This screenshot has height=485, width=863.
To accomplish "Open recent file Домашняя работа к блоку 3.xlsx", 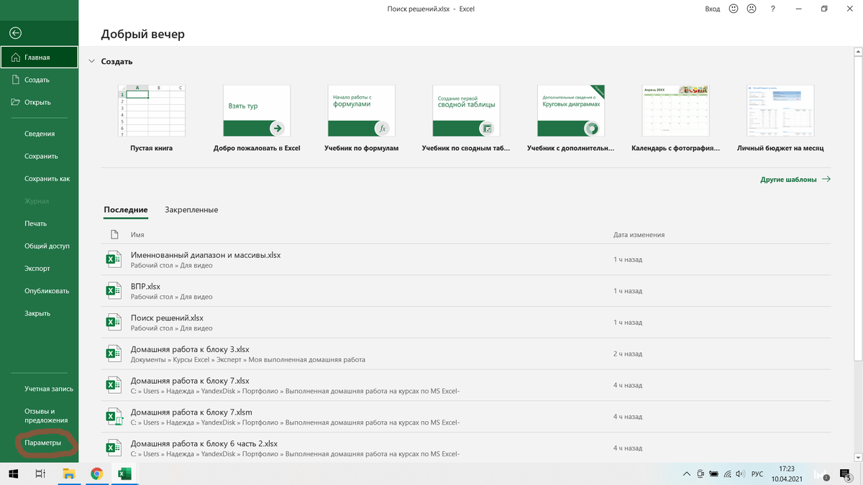I will [467, 354].
